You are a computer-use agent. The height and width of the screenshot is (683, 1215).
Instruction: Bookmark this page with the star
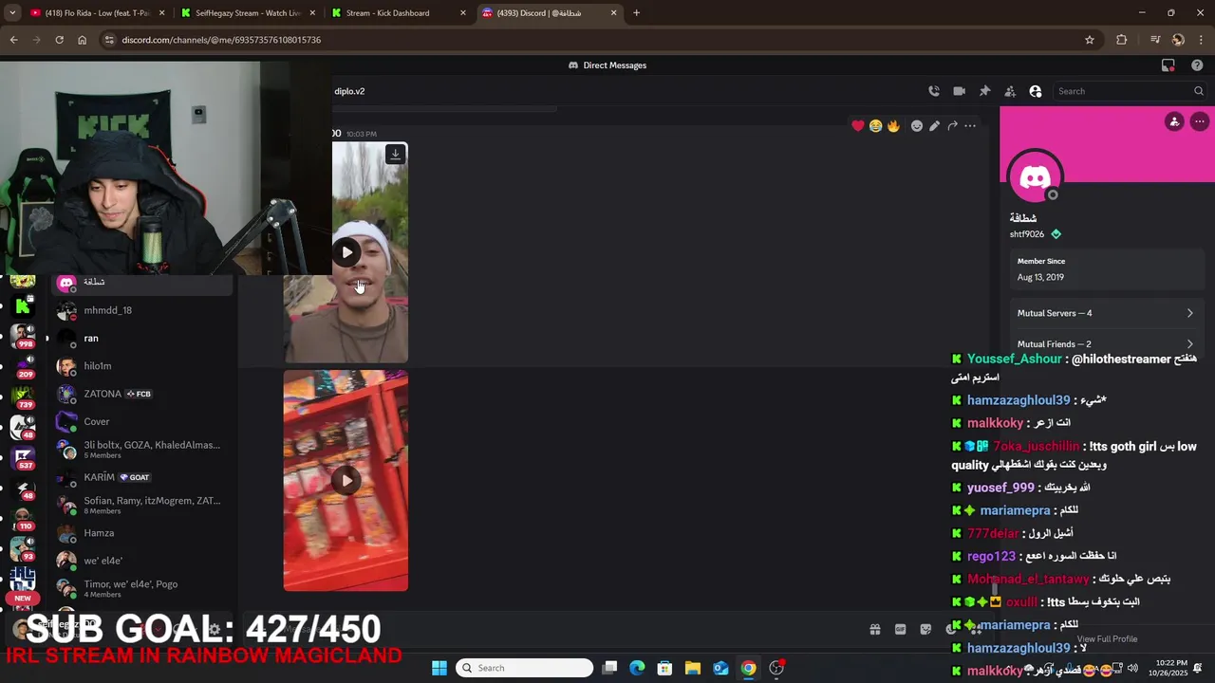click(x=1090, y=40)
